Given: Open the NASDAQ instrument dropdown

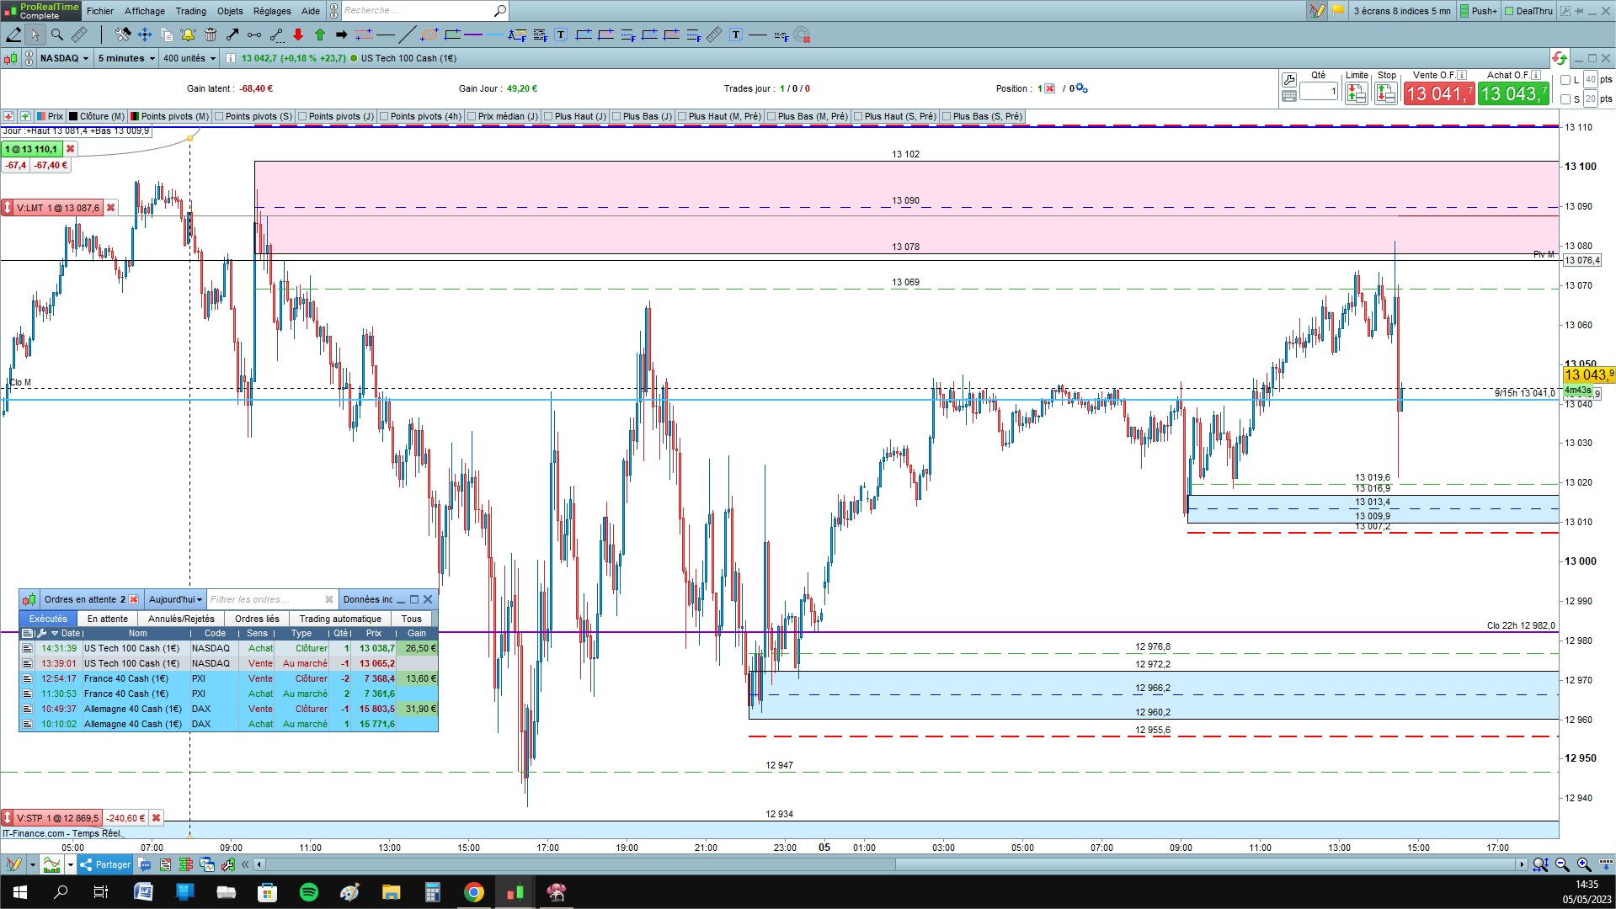Looking at the screenshot, I should (x=64, y=58).
